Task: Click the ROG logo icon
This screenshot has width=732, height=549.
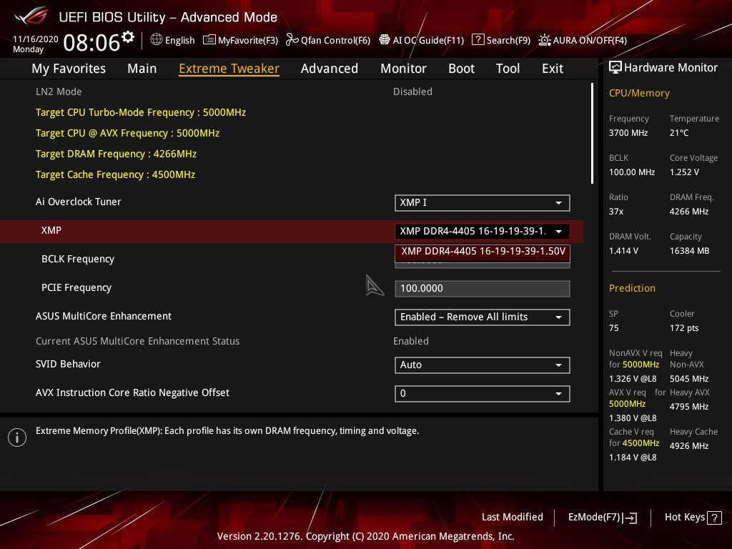Action: click(31, 16)
